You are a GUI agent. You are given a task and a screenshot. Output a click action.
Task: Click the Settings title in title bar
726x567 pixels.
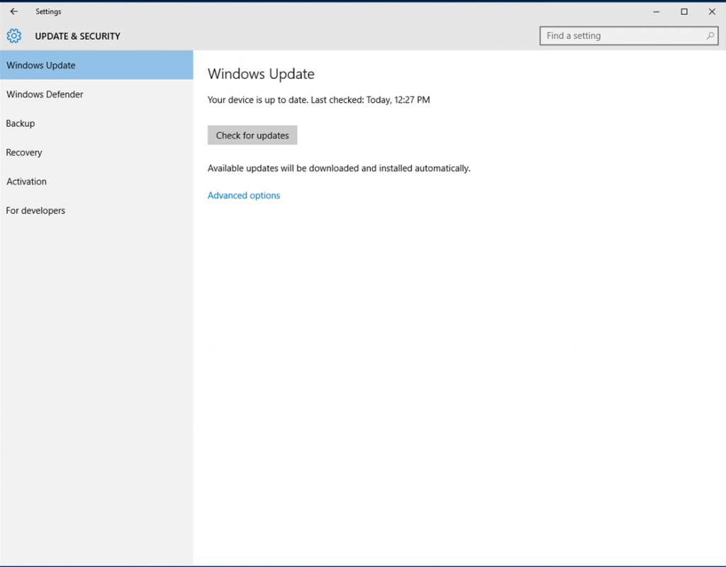tap(48, 11)
